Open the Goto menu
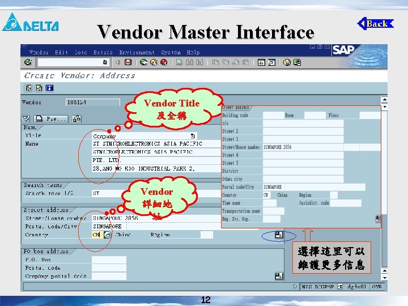The width and height of the screenshot is (408, 306). (x=80, y=52)
